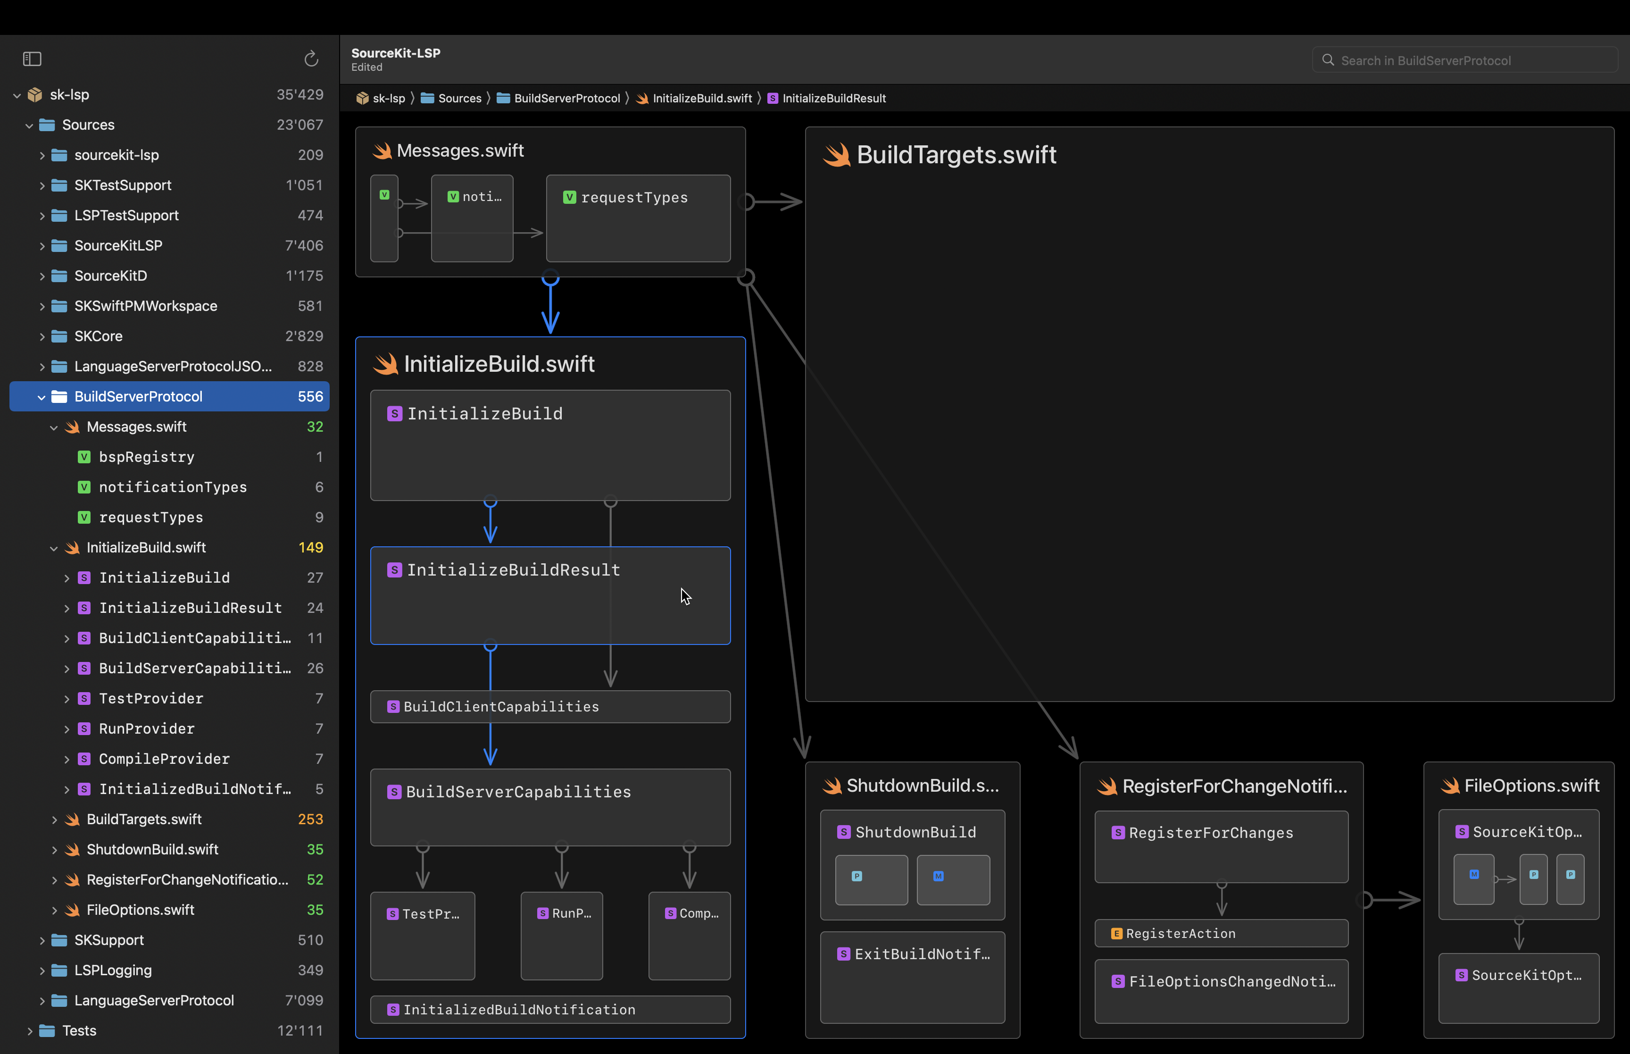Open the Comp… node in diagram
Screen dimensions: 1630x1054
pyautogui.click(x=690, y=936)
